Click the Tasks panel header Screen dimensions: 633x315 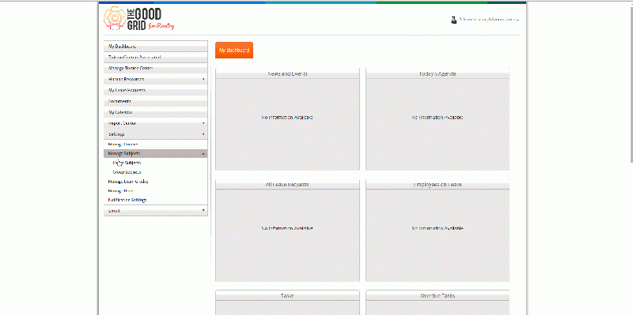287,296
